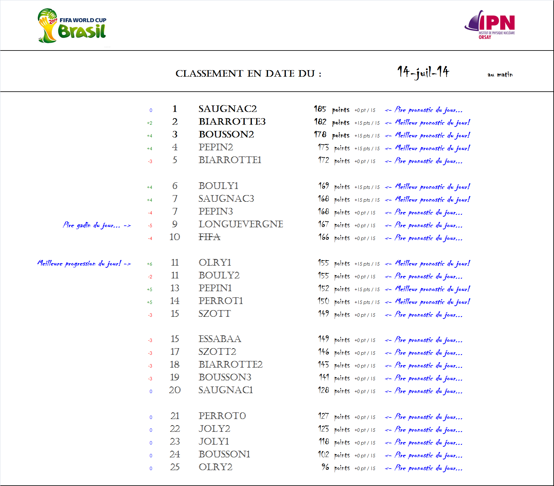Screen dimensions: 554x486
Task: Click the 118 points score of JOLY1
Action: coord(334,442)
